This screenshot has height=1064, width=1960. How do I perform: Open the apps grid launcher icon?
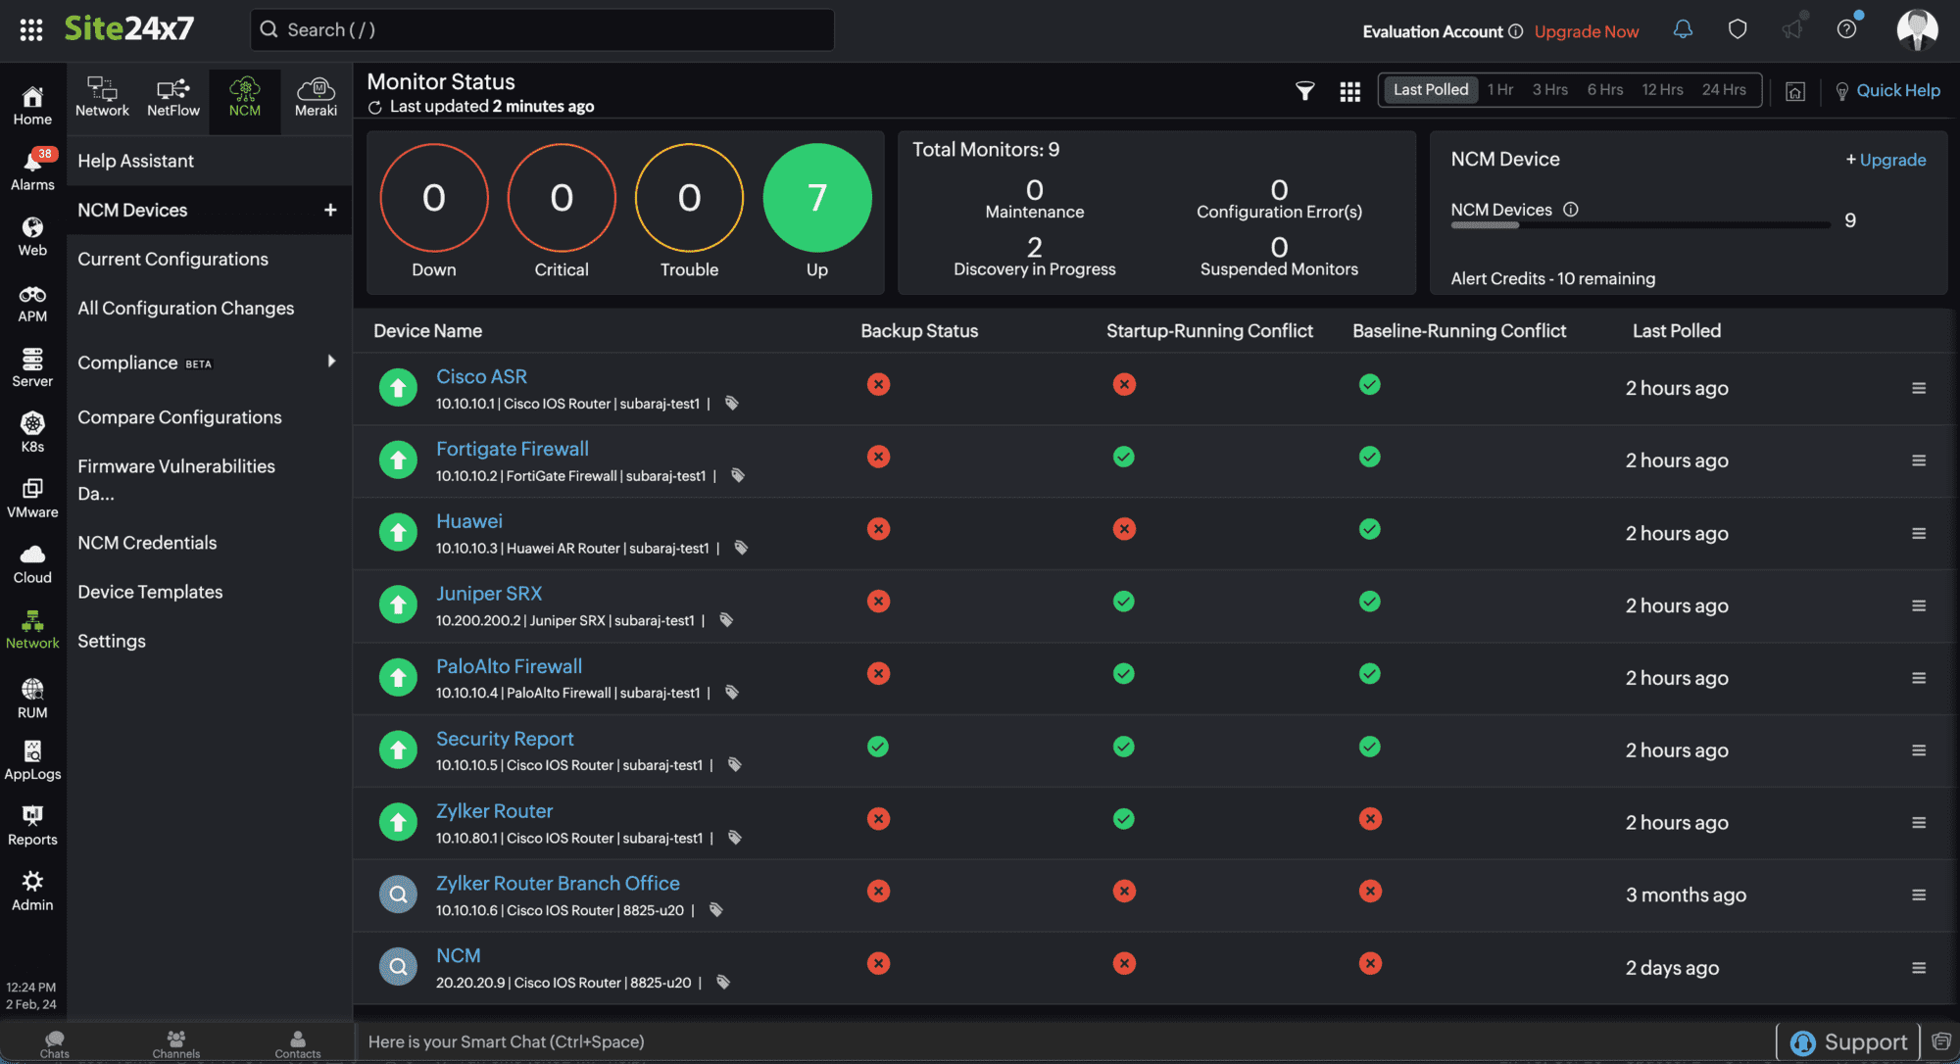[31, 29]
